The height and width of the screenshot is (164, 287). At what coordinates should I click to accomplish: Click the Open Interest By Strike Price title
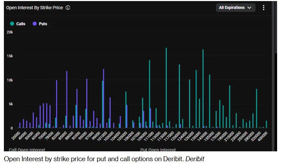tap(35, 8)
